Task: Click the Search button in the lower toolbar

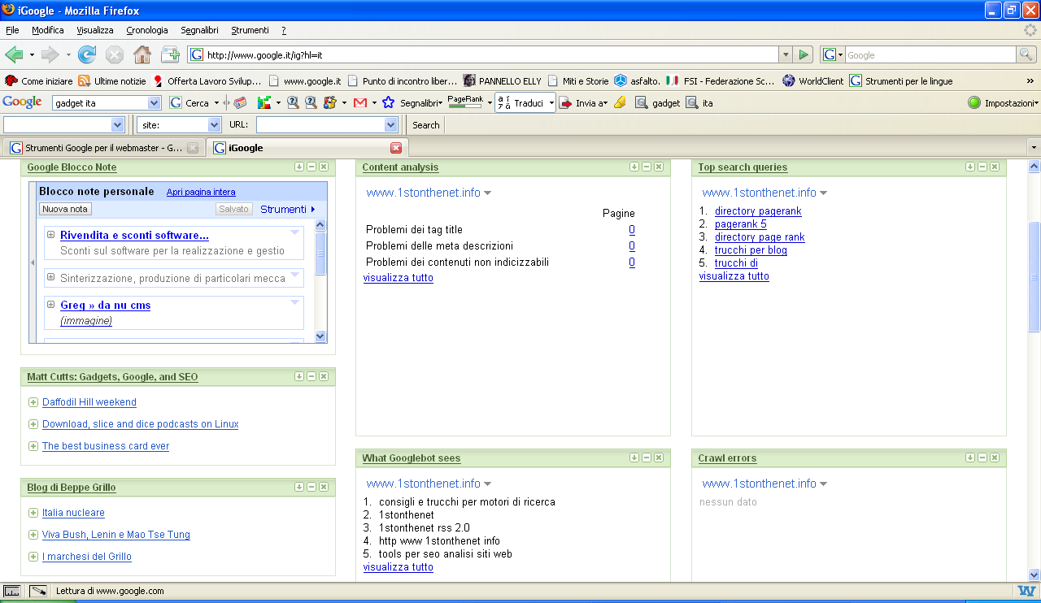Action: coord(425,125)
